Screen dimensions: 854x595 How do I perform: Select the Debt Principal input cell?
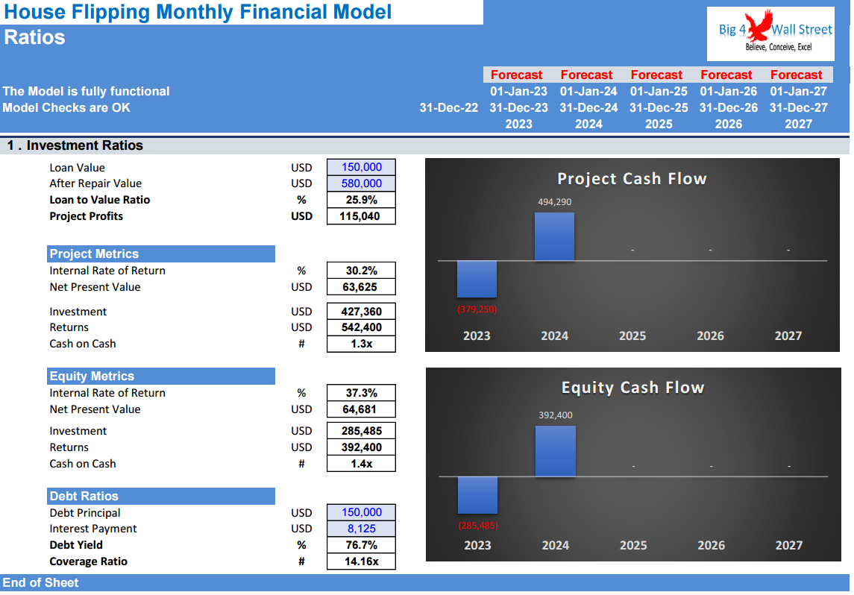click(361, 512)
